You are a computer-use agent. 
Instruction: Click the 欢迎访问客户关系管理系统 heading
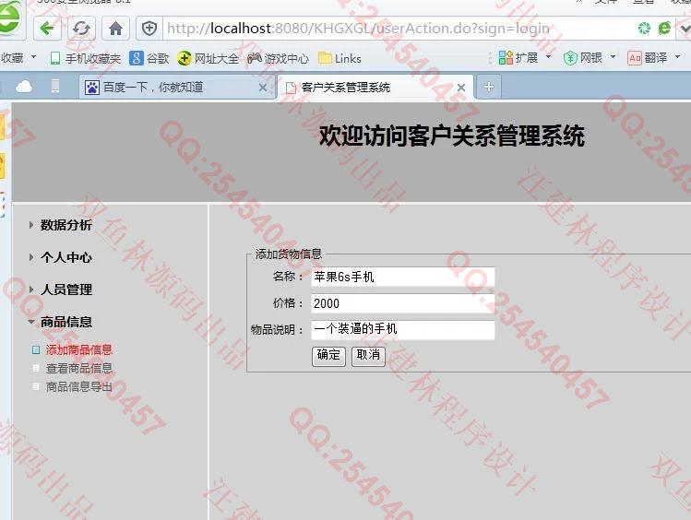coord(452,136)
